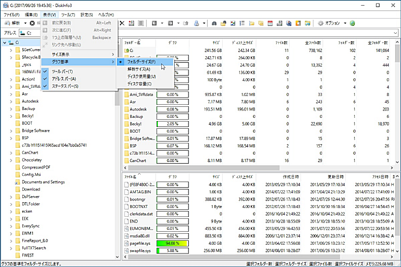The height and width of the screenshot is (267, 401).
Task: Open dropdown arrow next to 解析 button
Action: pos(25,23)
